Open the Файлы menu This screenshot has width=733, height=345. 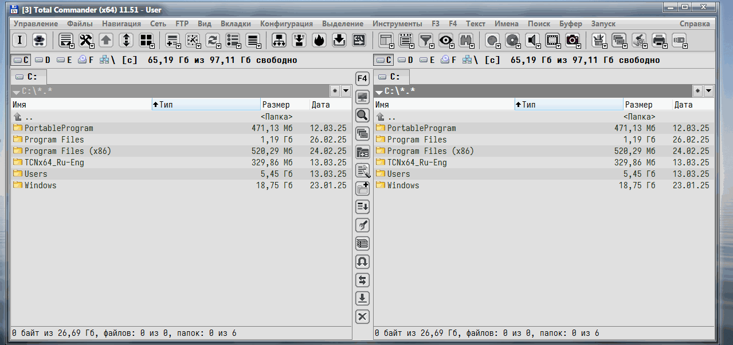(x=80, y=24)
